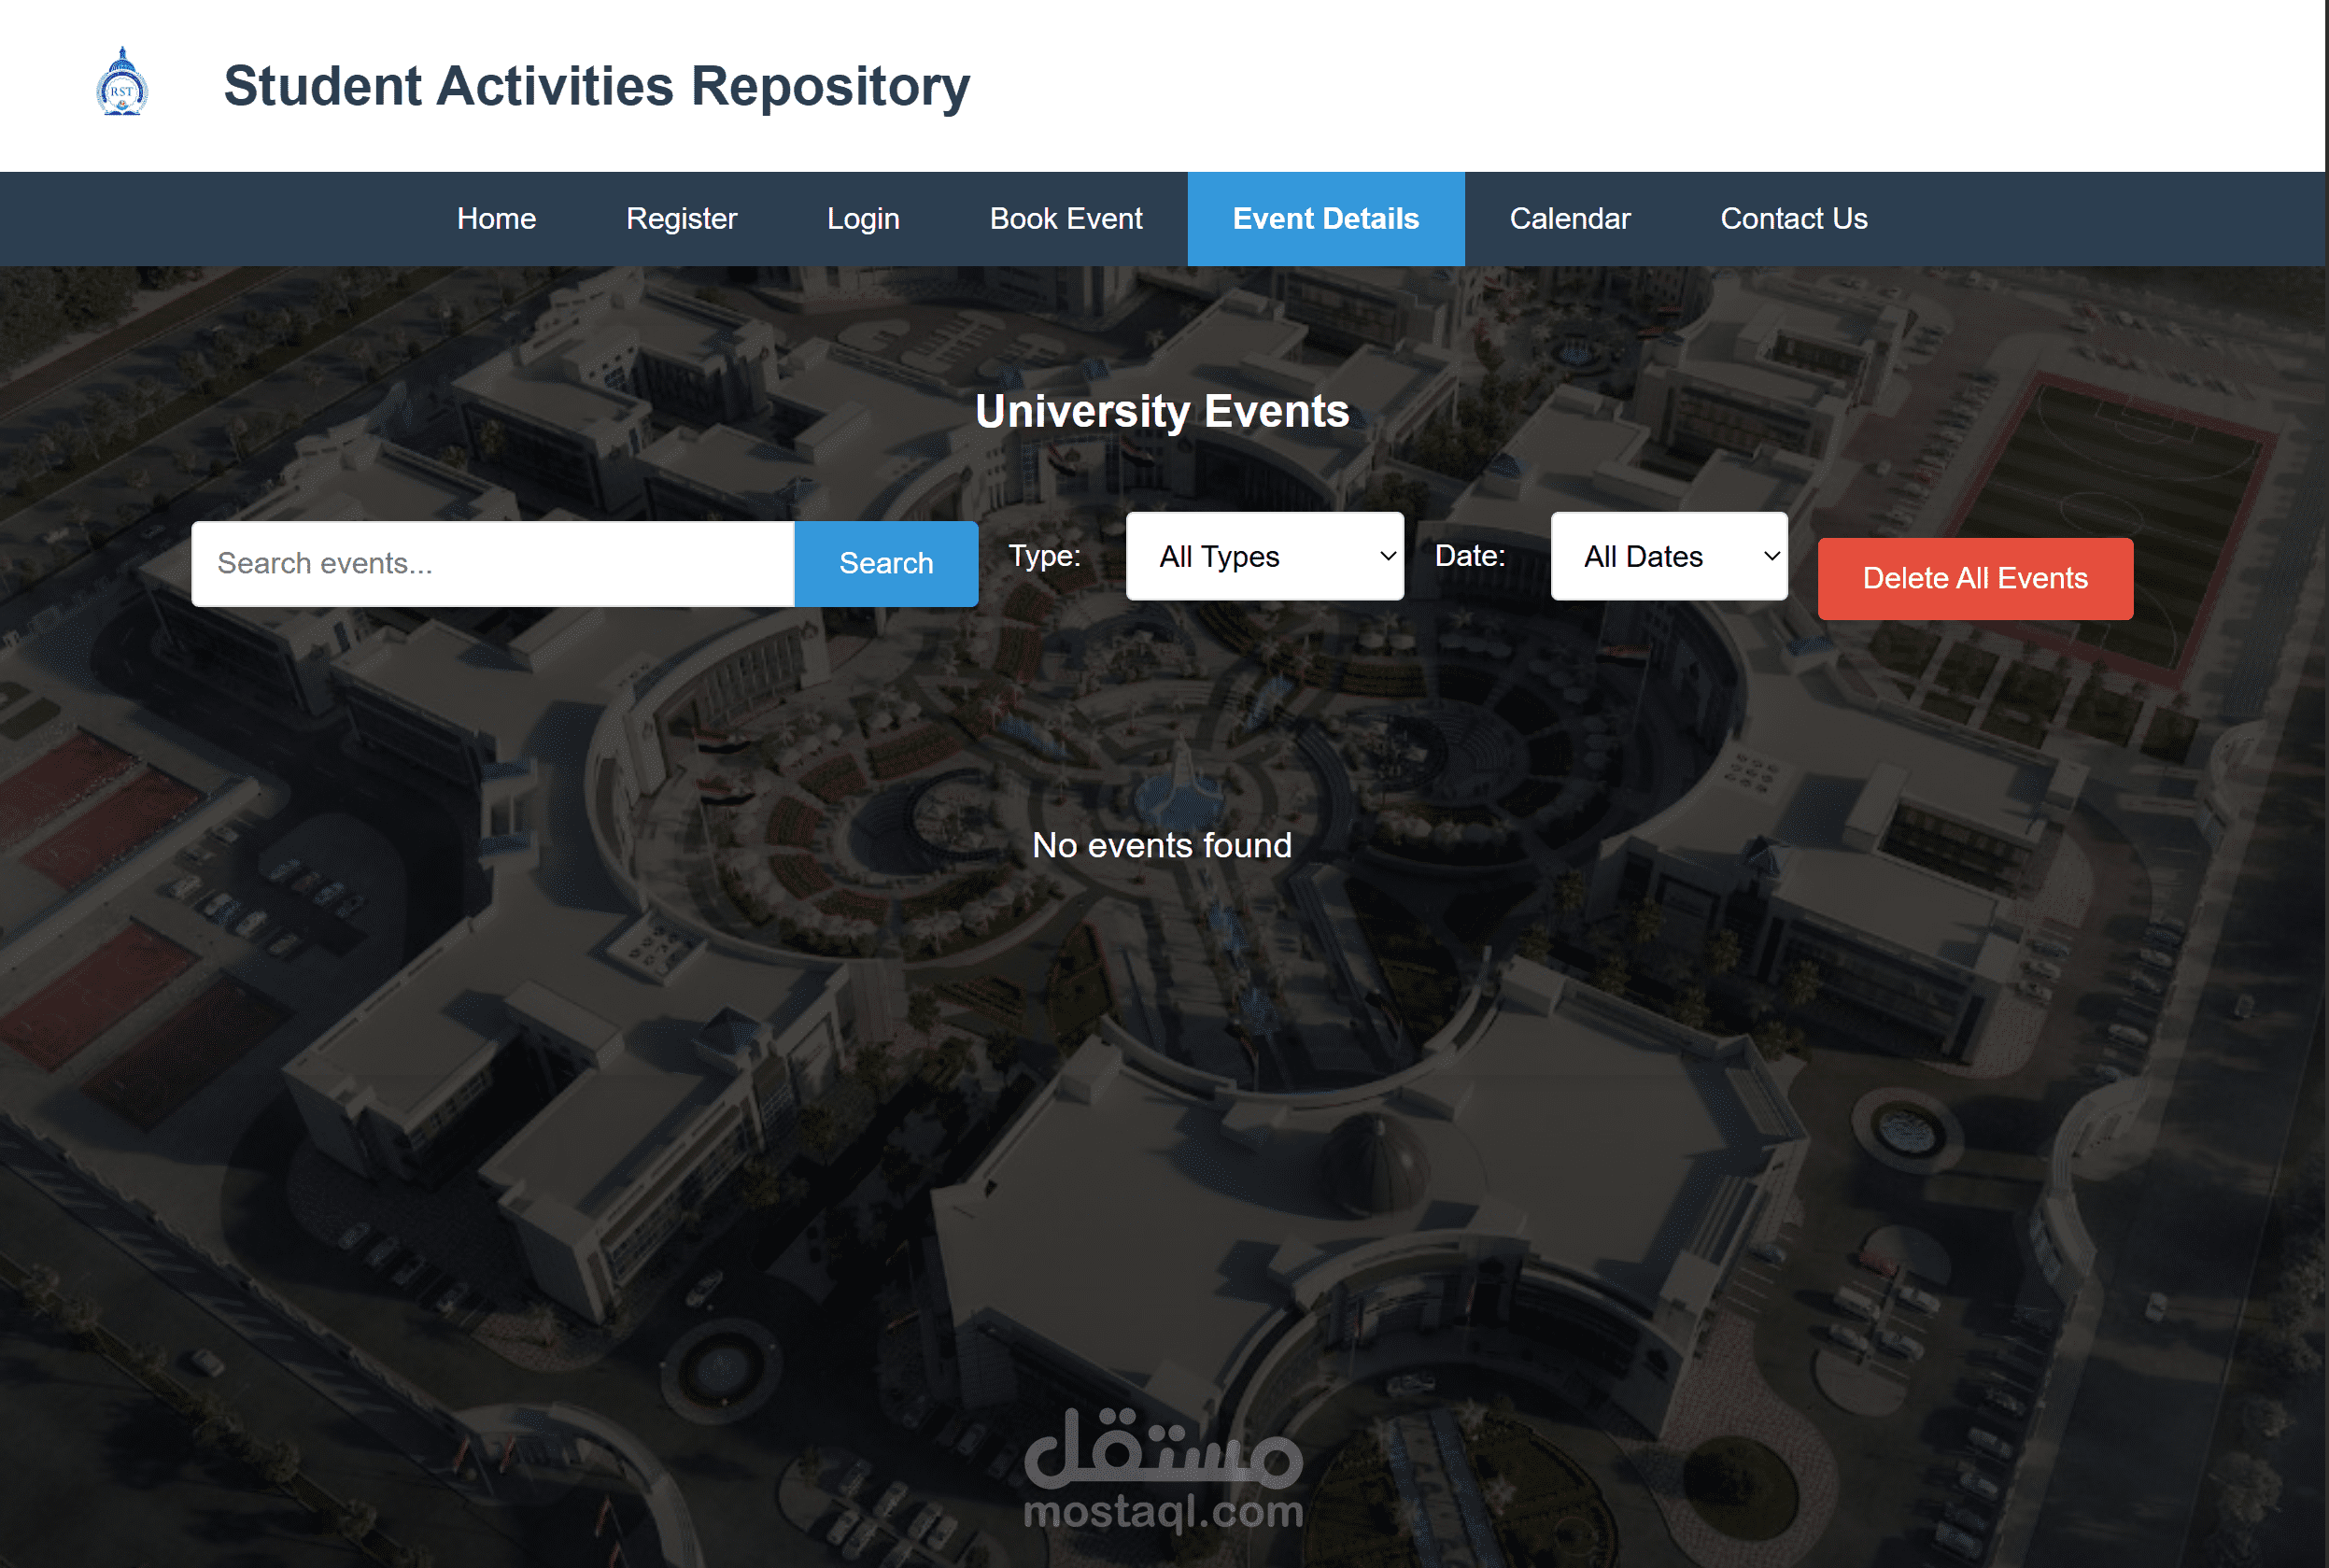This screenshot has width=2329, height=1568.
Task: Navigate to the Login page
Action: (862, 219)
